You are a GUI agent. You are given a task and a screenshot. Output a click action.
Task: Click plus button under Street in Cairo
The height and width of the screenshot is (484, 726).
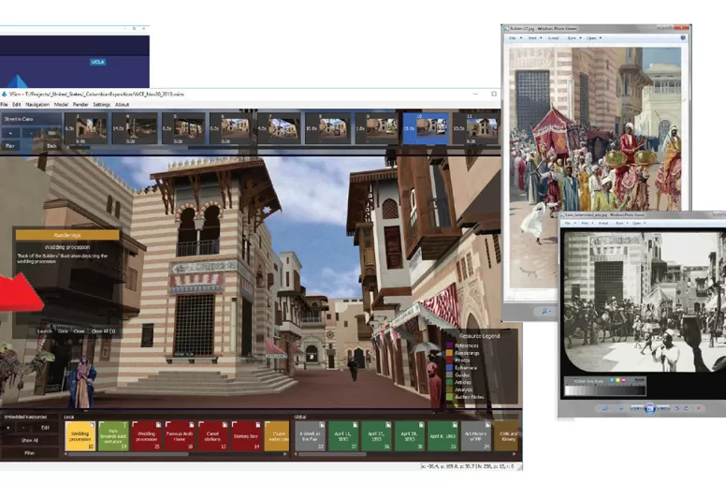pyautogui.click(x=10, y=133)
